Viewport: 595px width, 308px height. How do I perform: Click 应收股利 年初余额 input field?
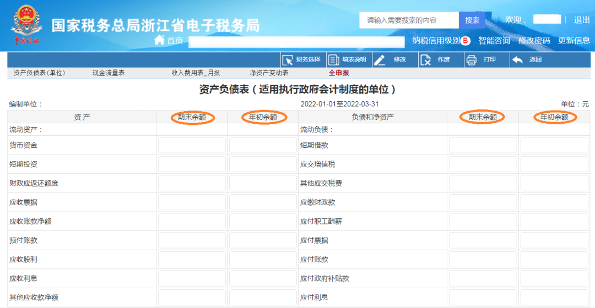pyautogui.click(x=263, y=260)
